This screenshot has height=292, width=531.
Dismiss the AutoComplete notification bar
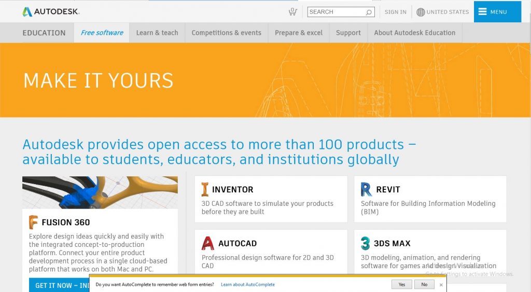(441, 284)
